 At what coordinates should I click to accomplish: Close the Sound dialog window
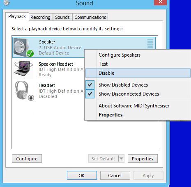coord(160,2)
